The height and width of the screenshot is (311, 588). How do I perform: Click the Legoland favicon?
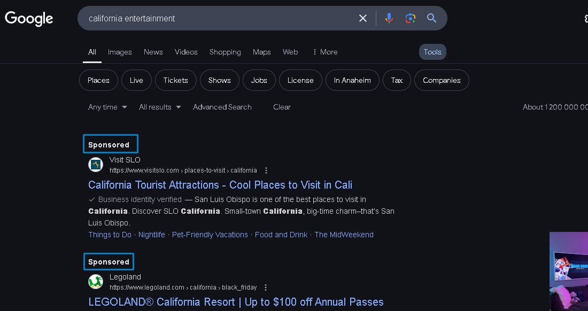coord(96,282)
